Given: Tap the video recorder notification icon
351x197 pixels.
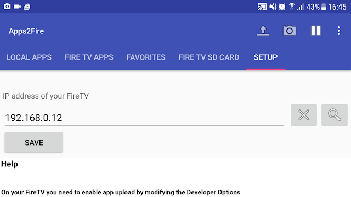Looking at the screenshot, I should pyautogui.click(x=17, y=7).
